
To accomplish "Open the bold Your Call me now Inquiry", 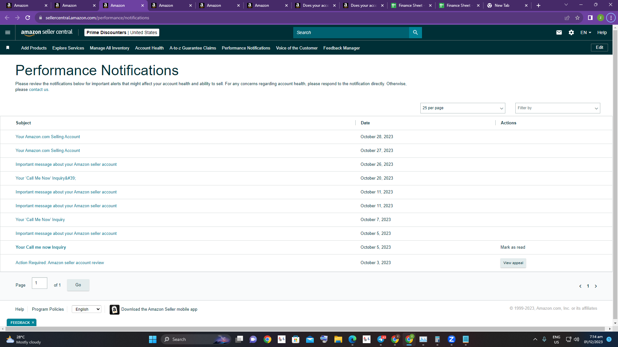I will (x=41, y=247).
